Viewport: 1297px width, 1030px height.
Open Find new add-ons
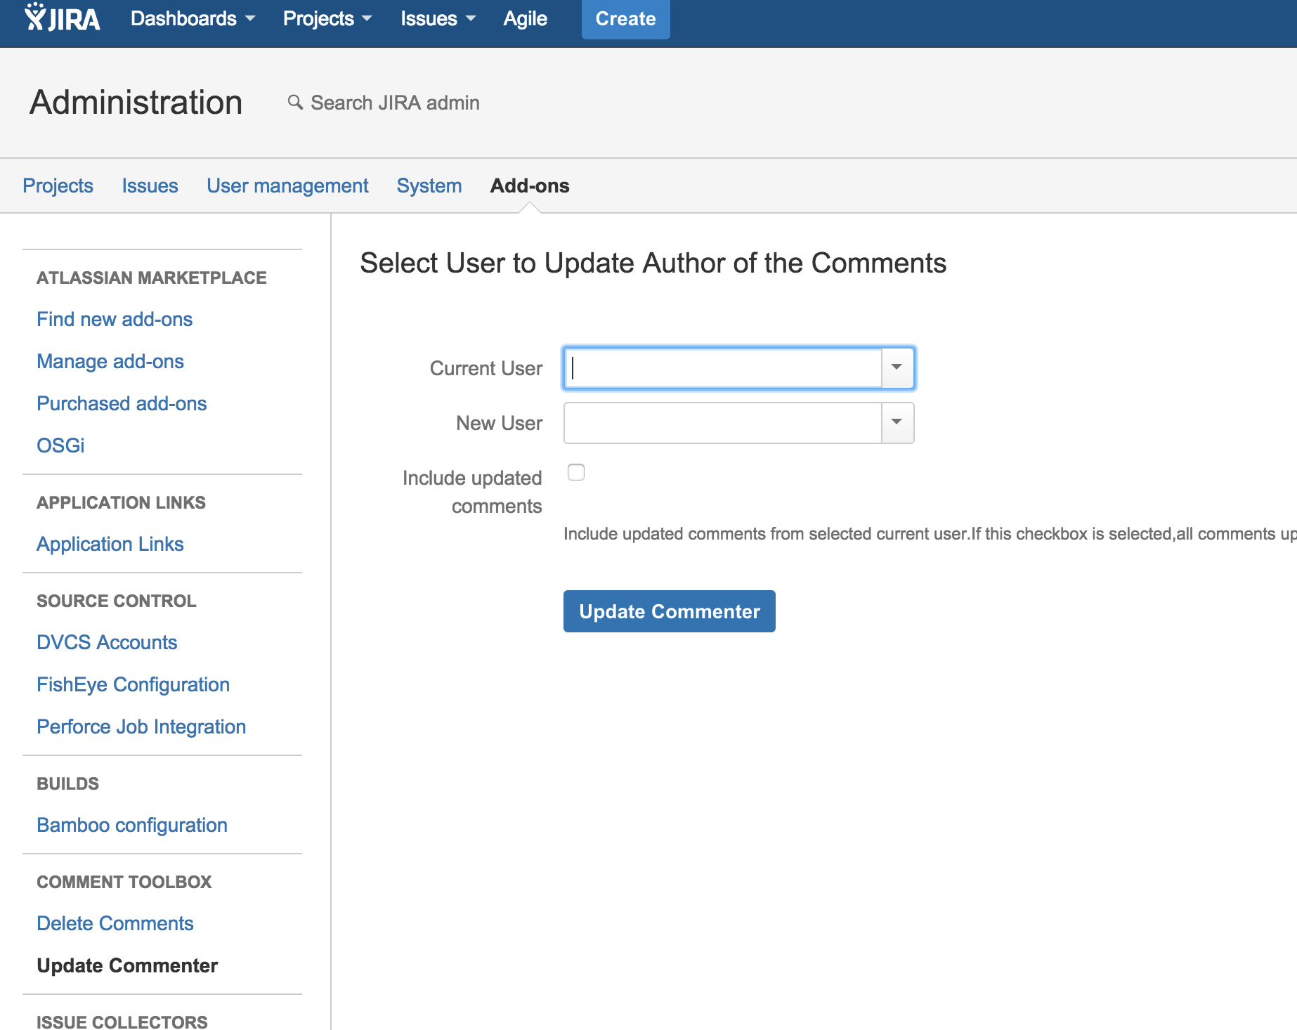[115, 319]
